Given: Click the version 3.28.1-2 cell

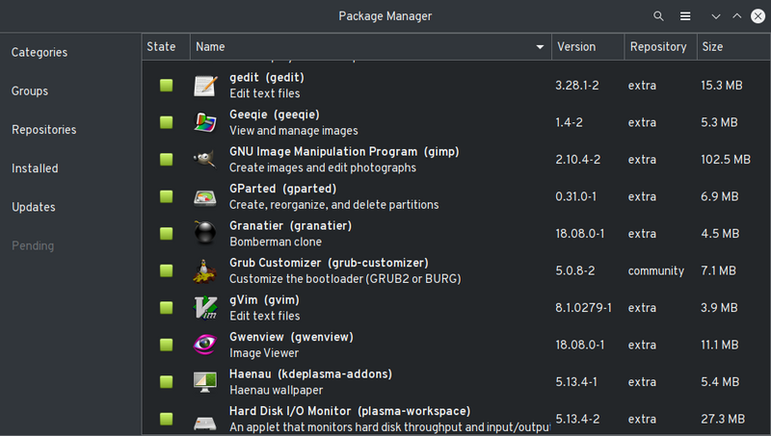Looking at the screenshot, I should [577, 86].
